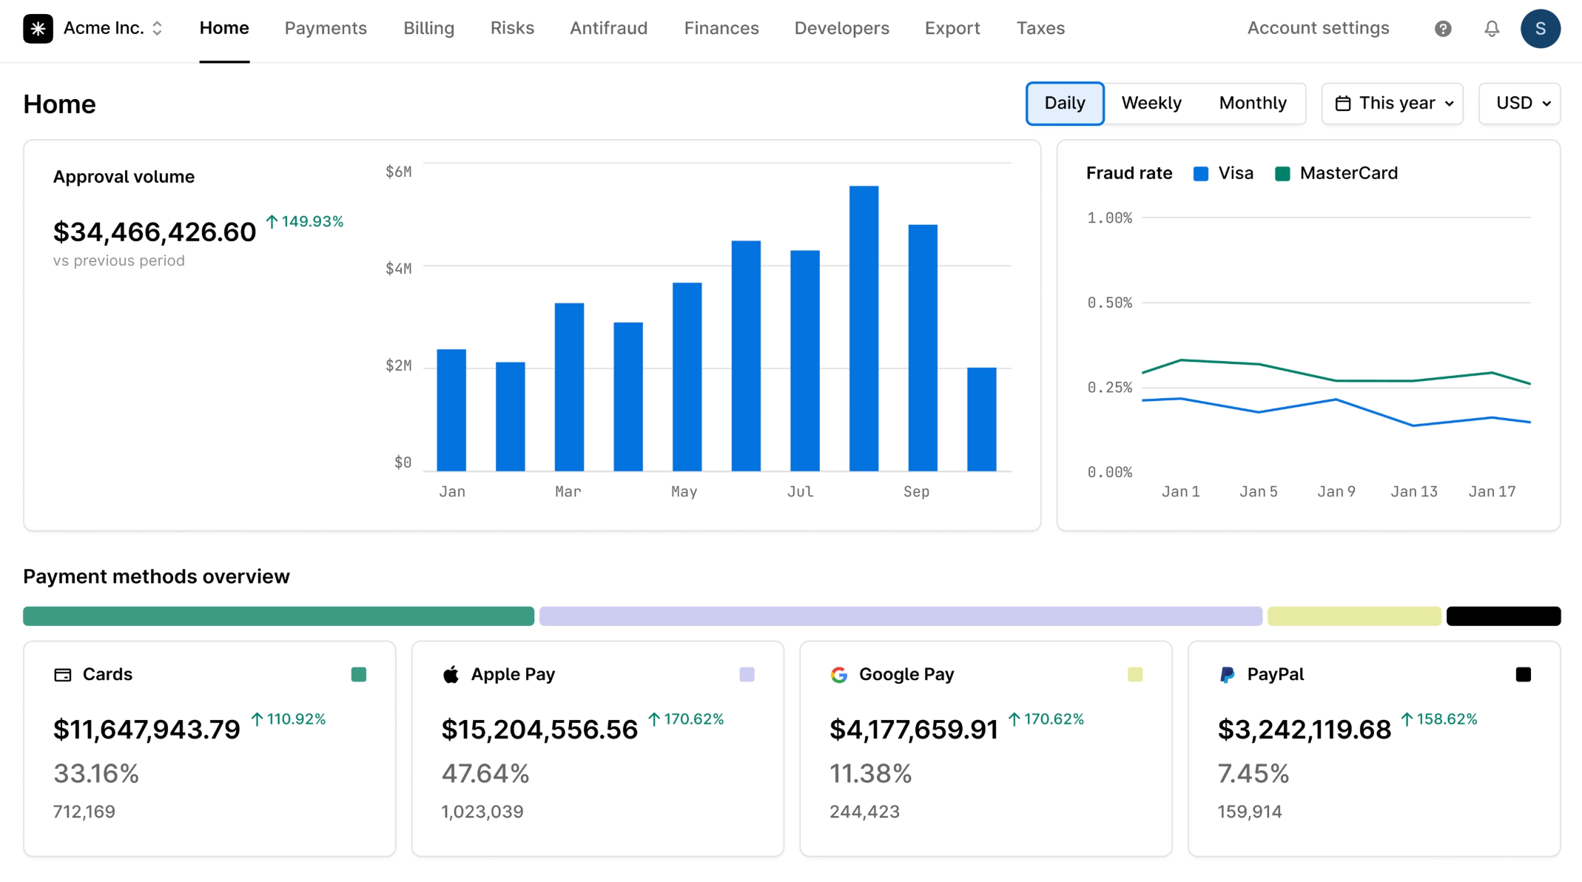Screen dimensions: 1582x882
Task: Toggle Visa series in Fraud rate legend
Action: [x=1223, y=173]
